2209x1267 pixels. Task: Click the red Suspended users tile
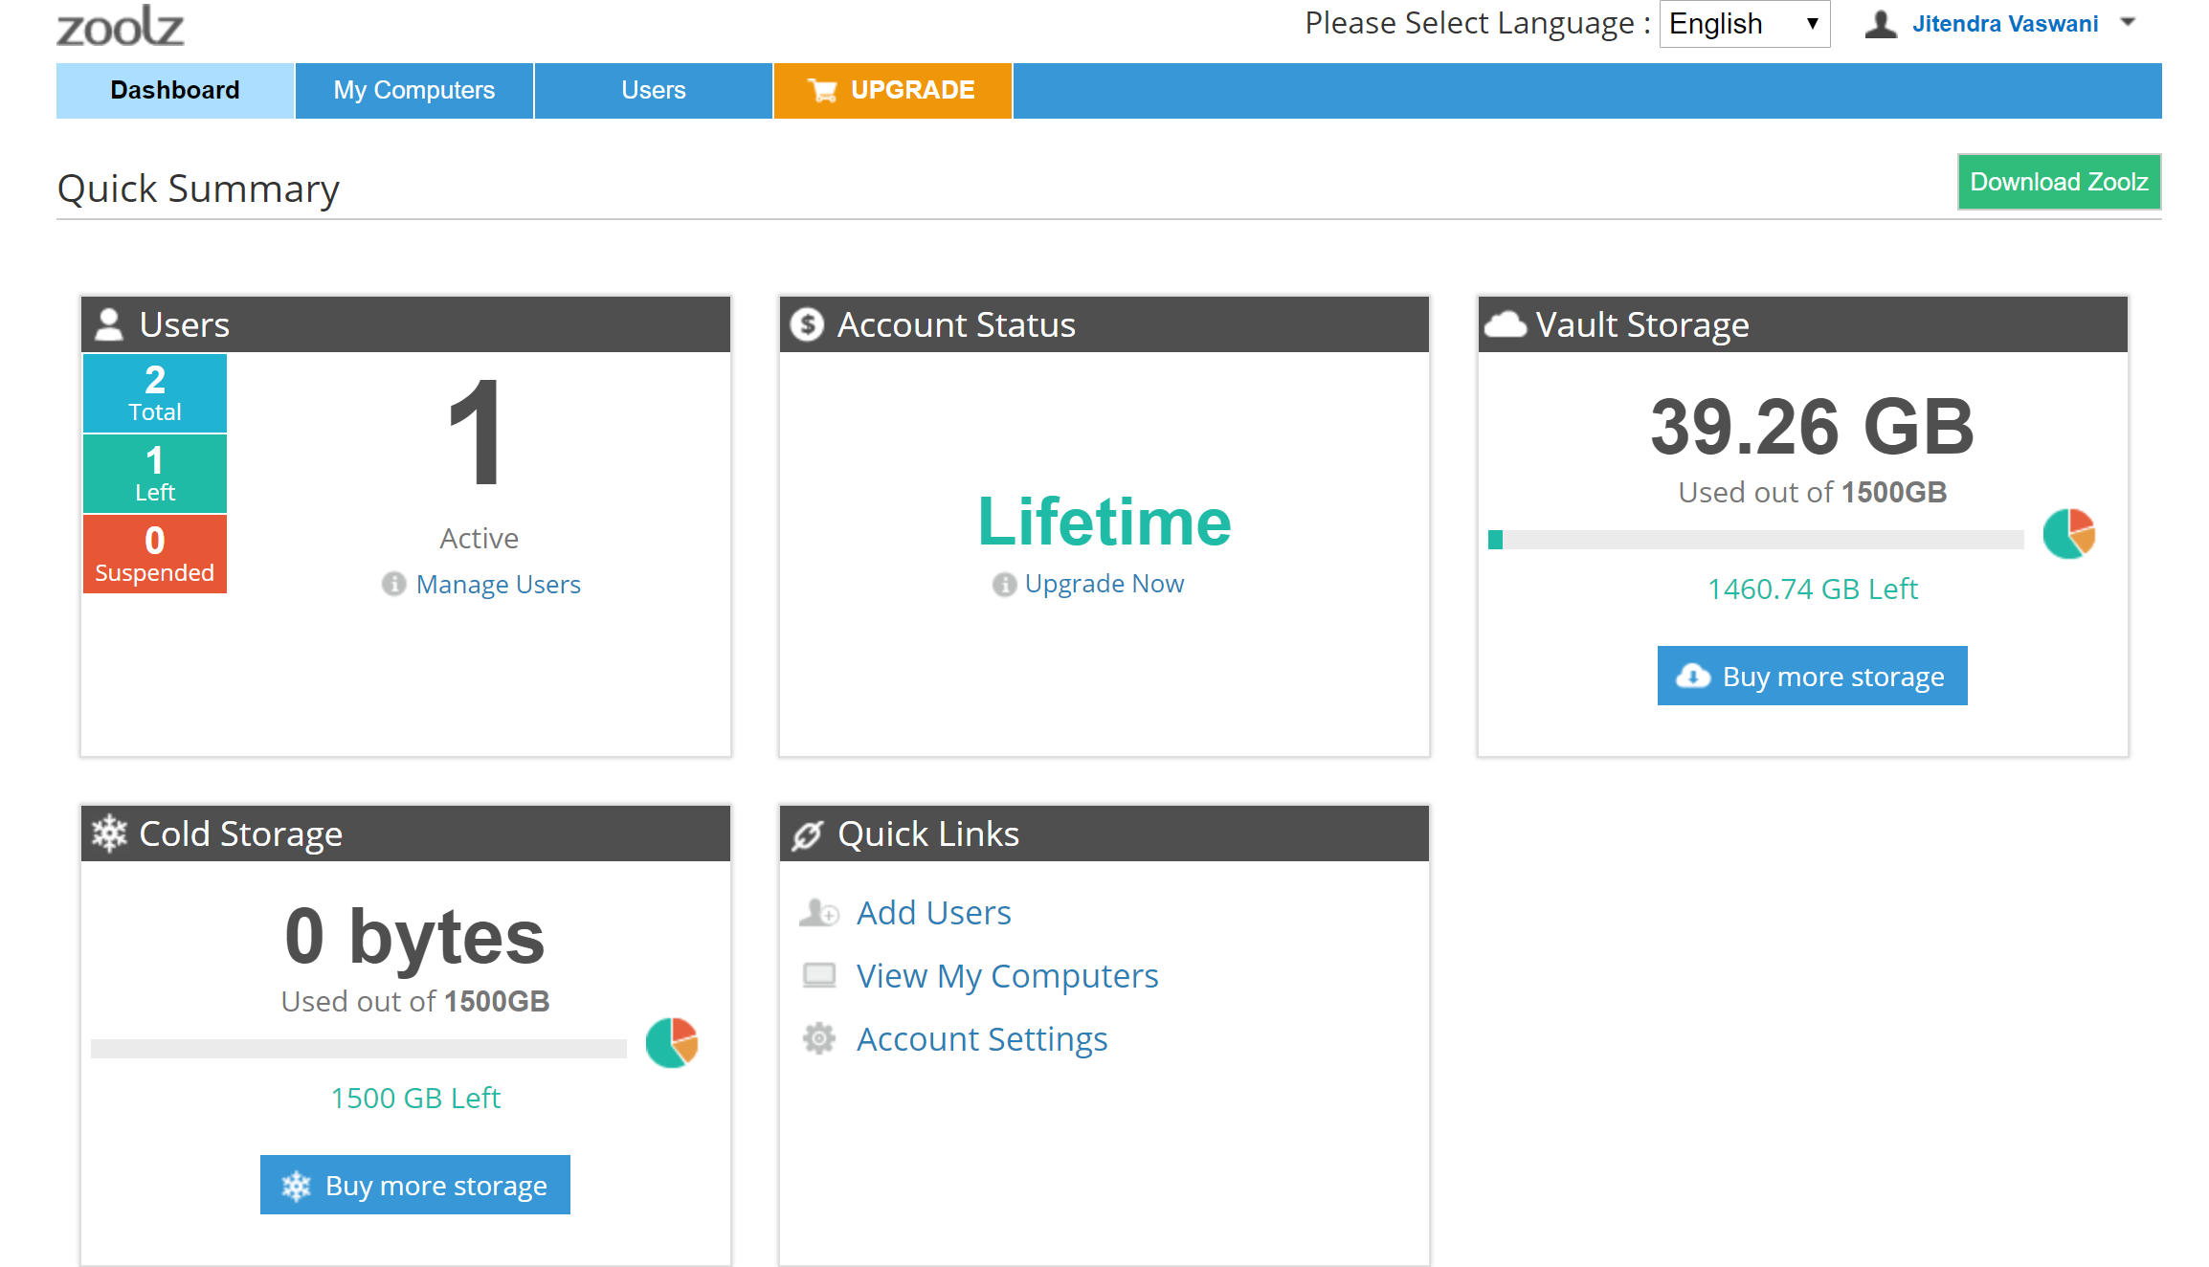pos(155,554)
